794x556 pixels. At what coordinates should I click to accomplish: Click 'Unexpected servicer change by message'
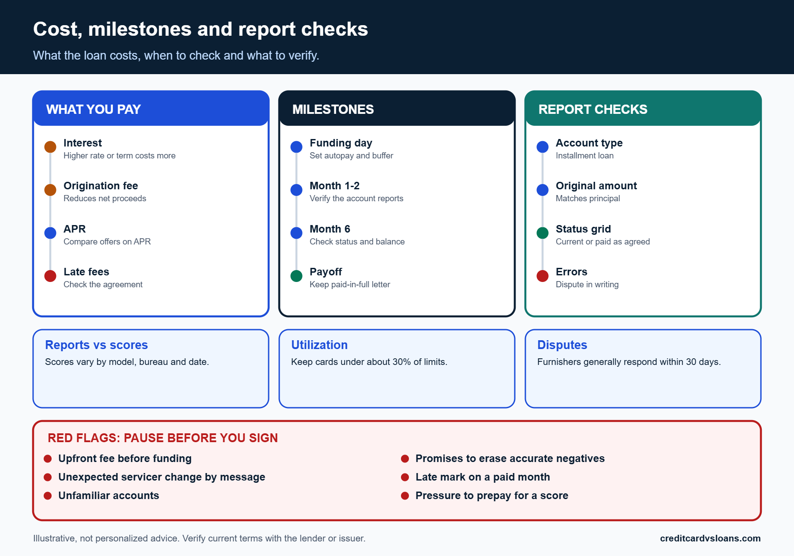(161, 477)
